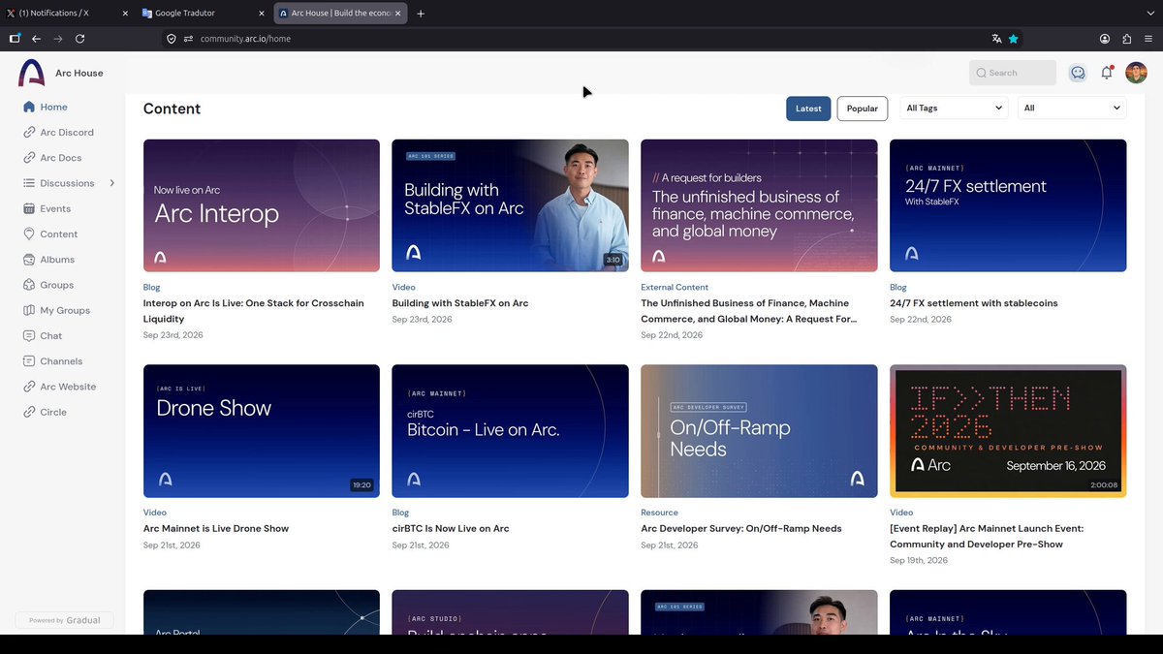Image resolution: width=1163 pixels, height=654 pixels.
Task: Open the browser account icon
Action: [1105, 39]
